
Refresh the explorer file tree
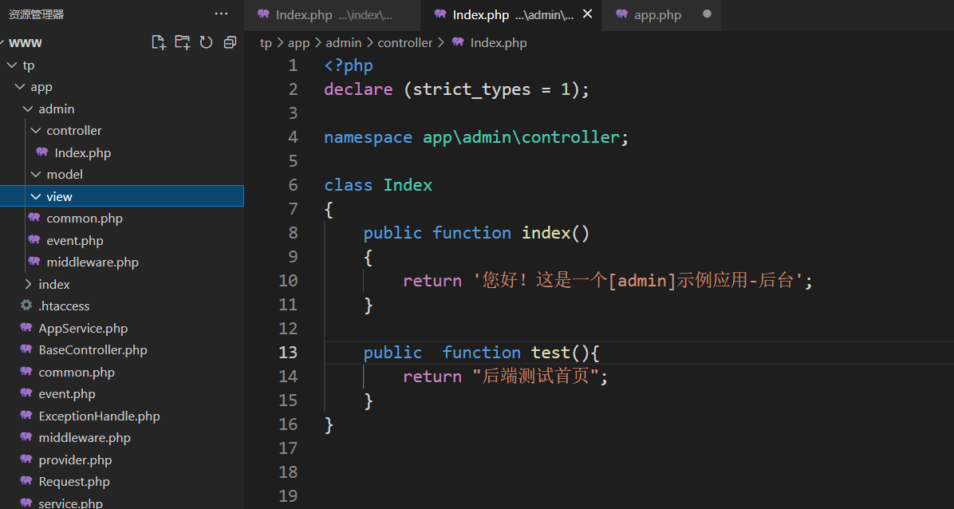(x=207, y=42)
